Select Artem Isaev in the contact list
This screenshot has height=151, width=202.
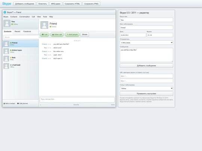(21, 51)
